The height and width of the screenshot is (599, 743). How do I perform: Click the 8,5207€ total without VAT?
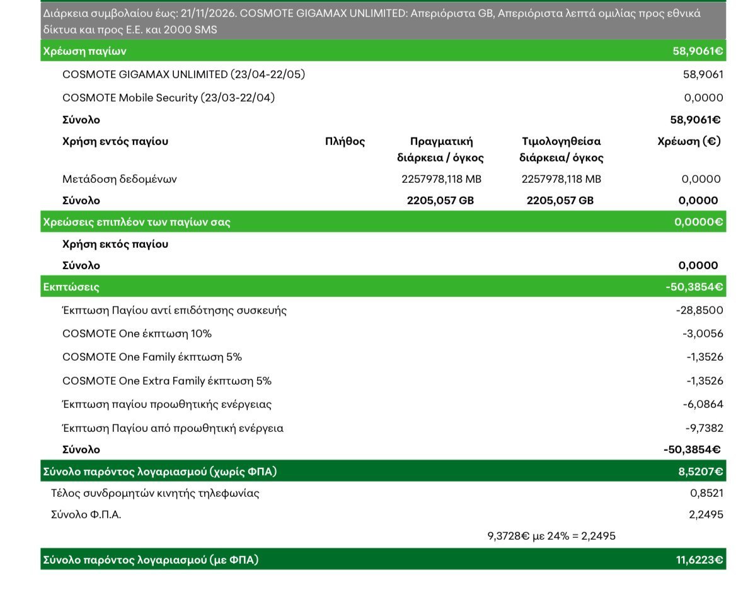700,472
